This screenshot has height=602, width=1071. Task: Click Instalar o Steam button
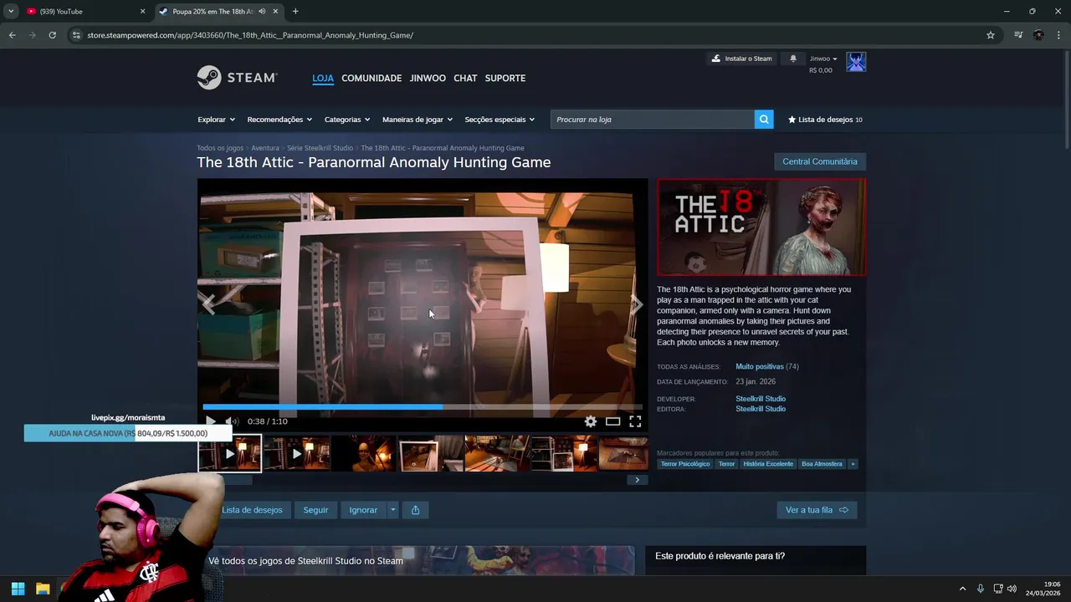(x=741, y=59)
